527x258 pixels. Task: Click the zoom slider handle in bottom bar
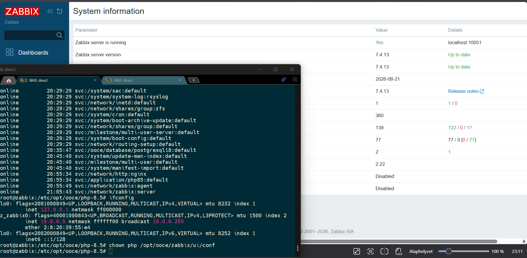pyautogui.click(x=449, y=251)
